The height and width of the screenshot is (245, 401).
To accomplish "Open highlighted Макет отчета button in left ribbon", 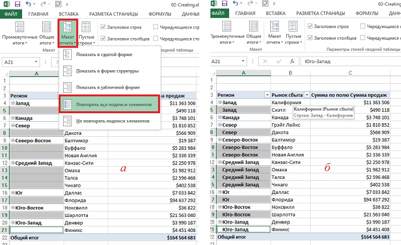I will (x=68, y=34).
